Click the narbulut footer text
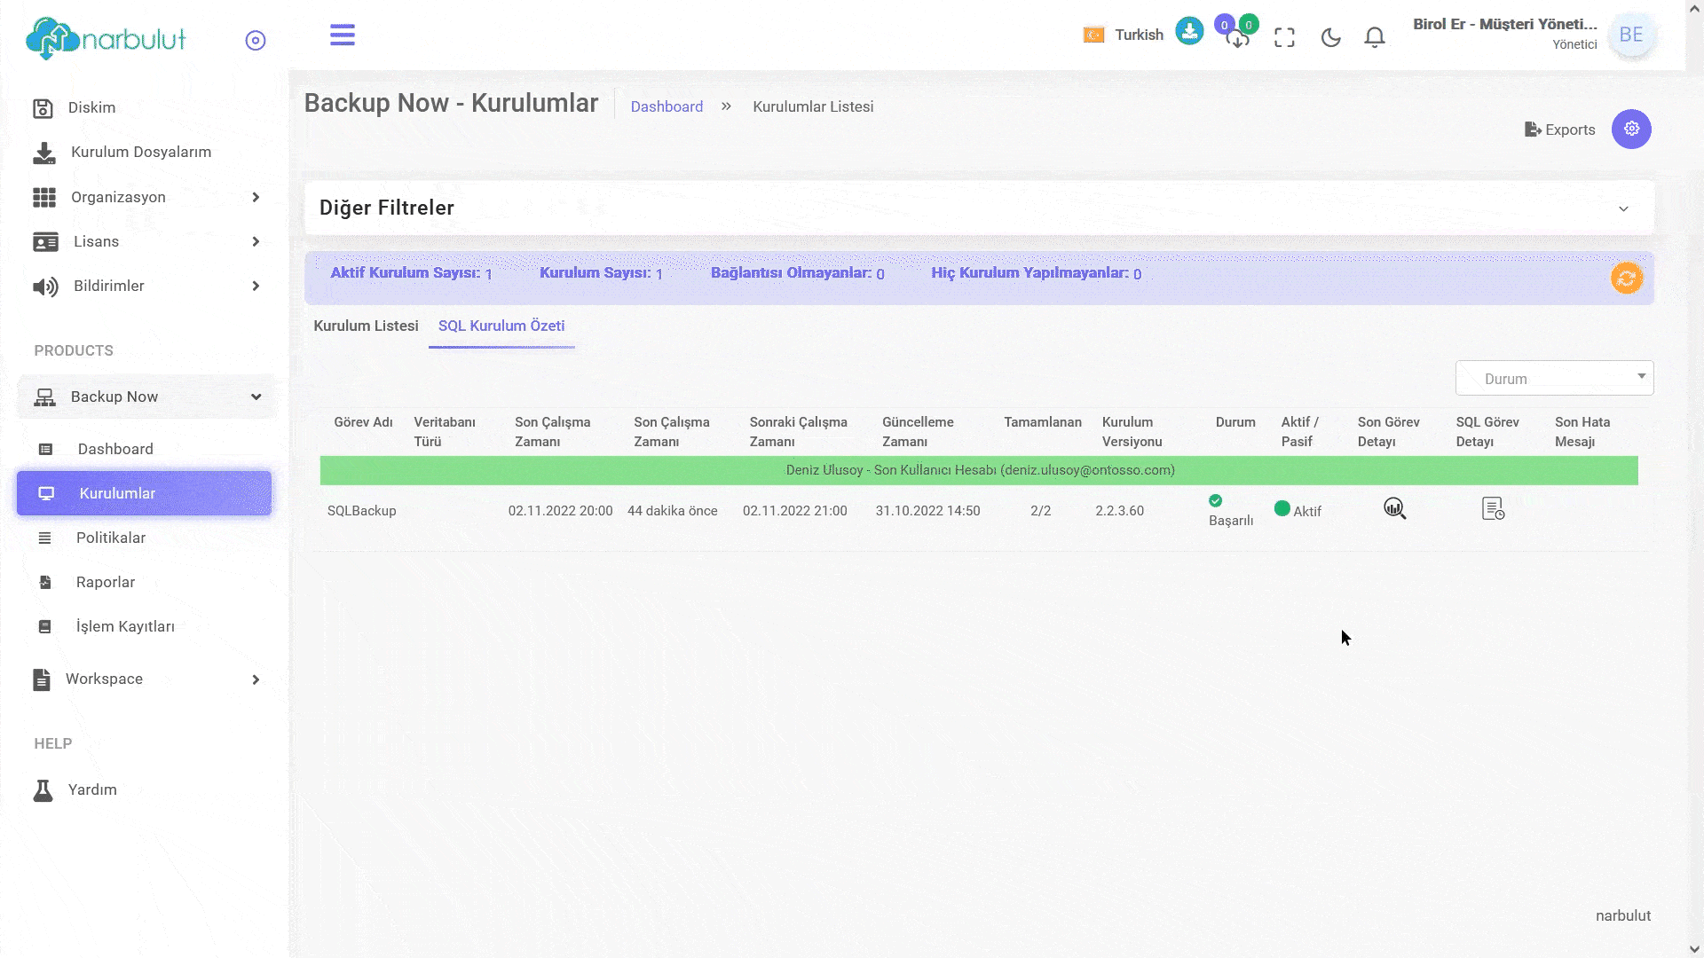The width and height of the screenshot is (1704, 958). point(1622,915)
